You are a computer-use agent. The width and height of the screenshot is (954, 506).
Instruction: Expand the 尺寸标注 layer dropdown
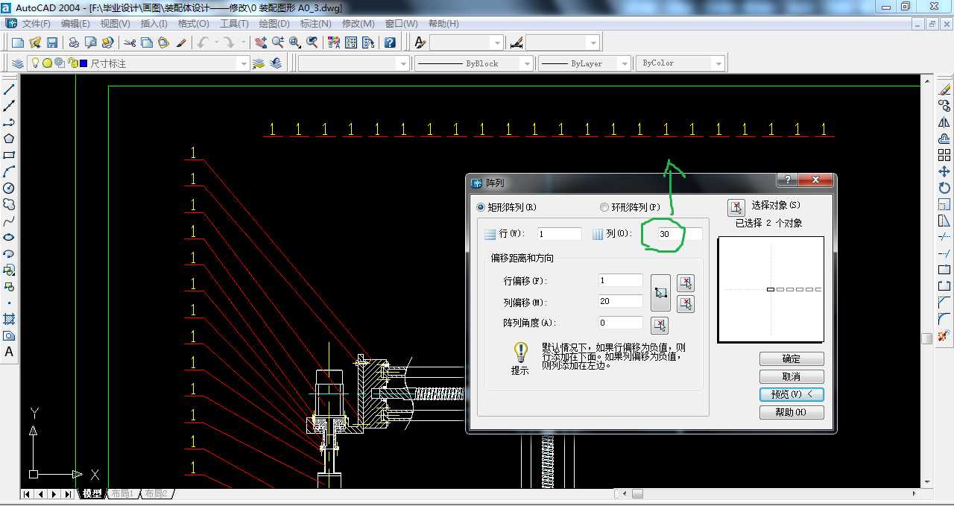tap(242, 64)
